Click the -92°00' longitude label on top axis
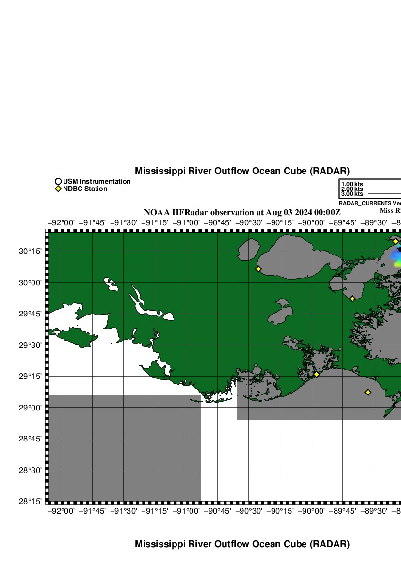 point(61,222)
